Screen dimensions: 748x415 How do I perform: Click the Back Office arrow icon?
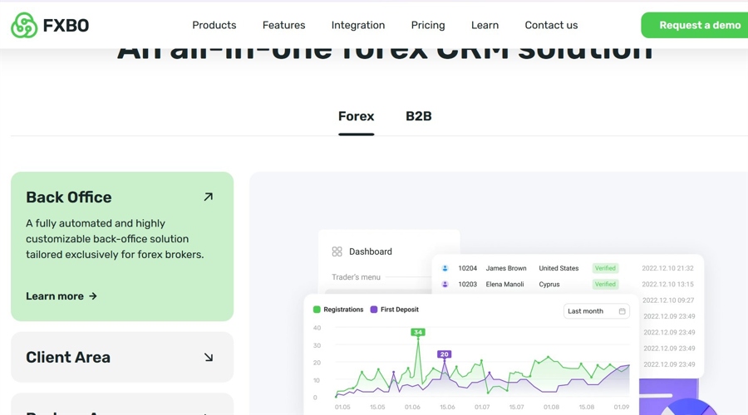[209, 197]
